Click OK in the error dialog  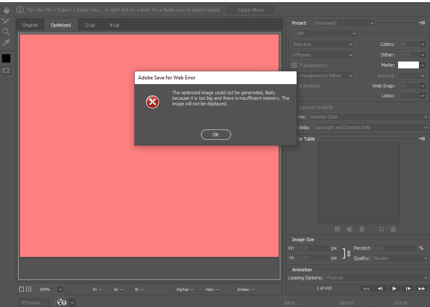(216, 135)
